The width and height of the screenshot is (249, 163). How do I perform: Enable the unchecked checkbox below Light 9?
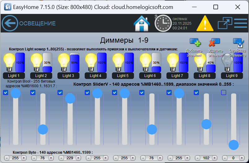[224, 92]
